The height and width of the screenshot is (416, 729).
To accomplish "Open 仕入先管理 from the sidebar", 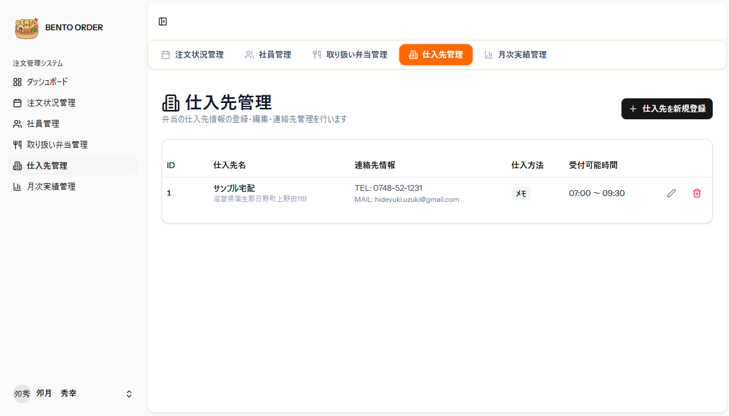I will coord(74,166).
